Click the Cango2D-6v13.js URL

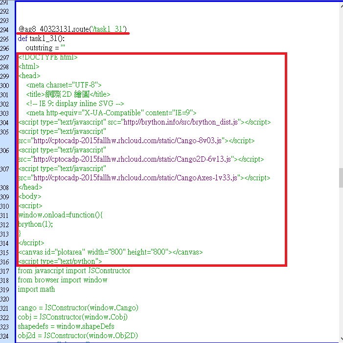tap(132, 159)
